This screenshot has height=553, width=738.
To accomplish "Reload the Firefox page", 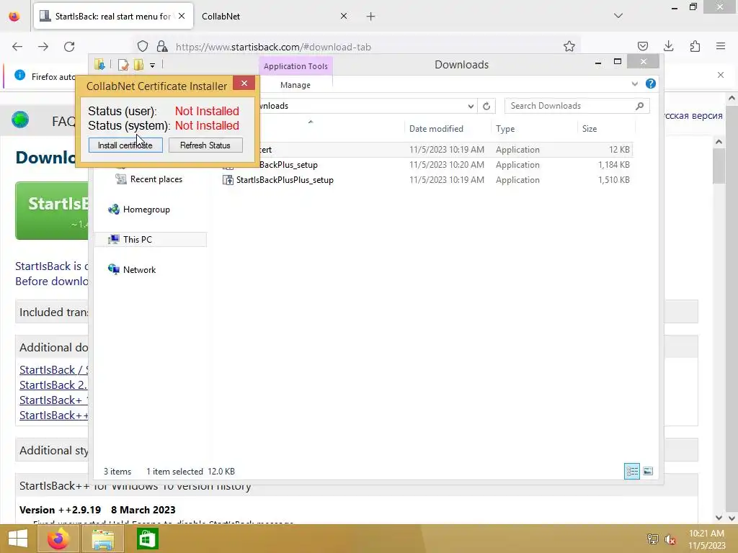I will tap(69, 47).
